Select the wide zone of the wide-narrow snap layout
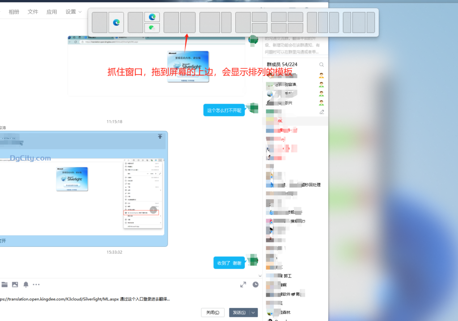 point(210,22)
